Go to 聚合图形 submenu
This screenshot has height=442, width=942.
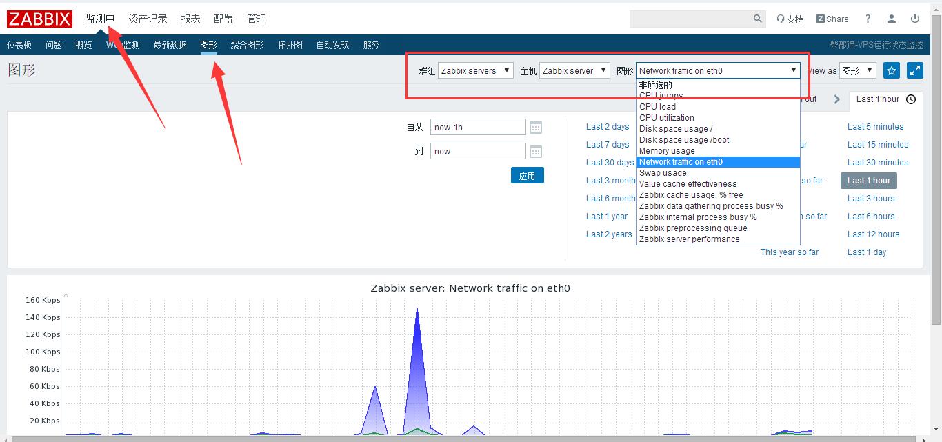pos(247,45)
